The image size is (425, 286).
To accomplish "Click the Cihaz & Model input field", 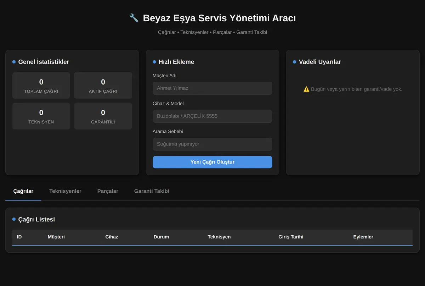I will pyautogui.click(x=212, y=116).
